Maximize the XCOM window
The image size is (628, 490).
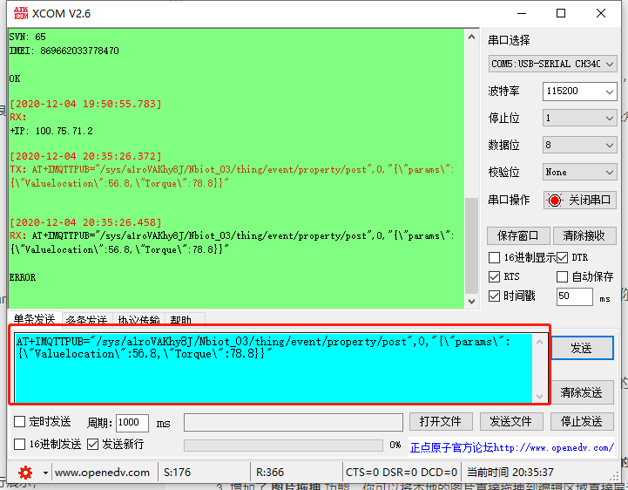[561, 13]
